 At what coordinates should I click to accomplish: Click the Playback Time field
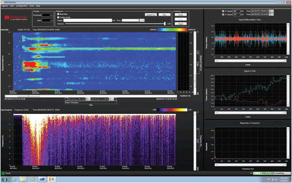130,20
